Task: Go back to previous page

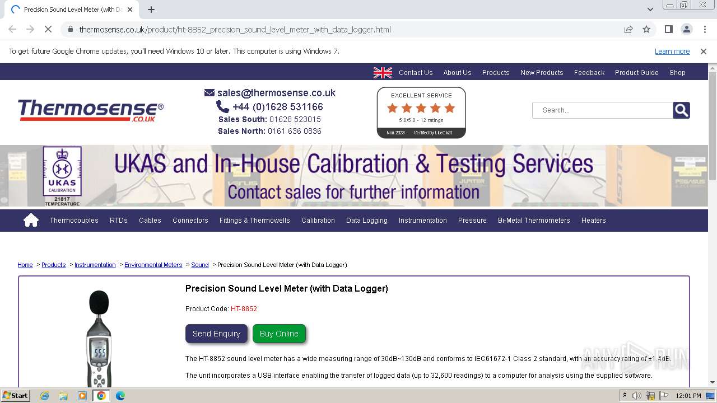Action: point(12,29)
